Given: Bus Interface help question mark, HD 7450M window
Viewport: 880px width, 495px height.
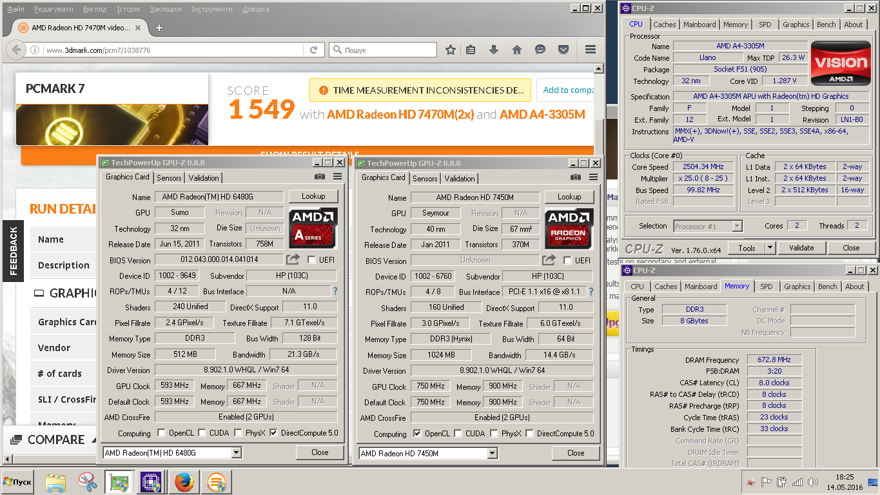Looking at the screenshot, I should [591, 292].
